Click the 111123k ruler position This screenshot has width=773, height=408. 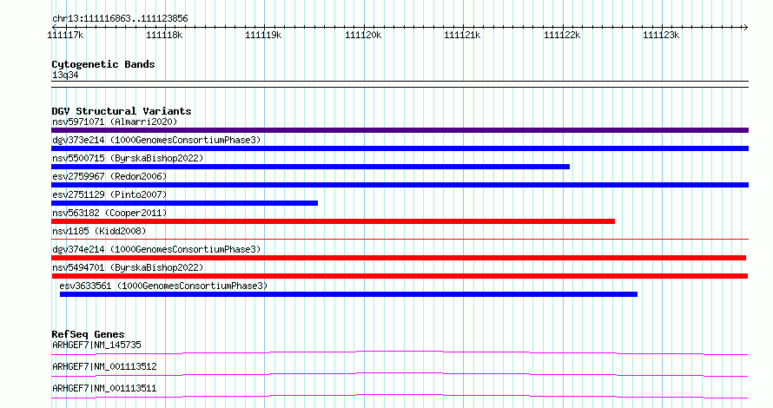click(x=661, y=35)
